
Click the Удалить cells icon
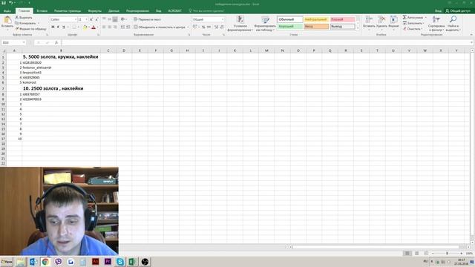(381, 20)
